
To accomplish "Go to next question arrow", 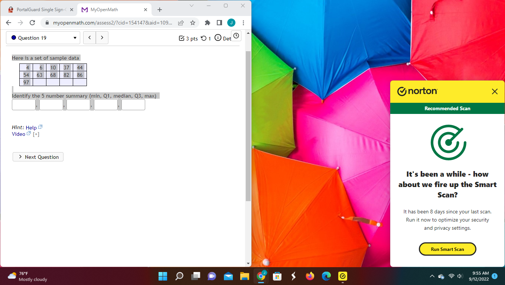I will (102, 38).
